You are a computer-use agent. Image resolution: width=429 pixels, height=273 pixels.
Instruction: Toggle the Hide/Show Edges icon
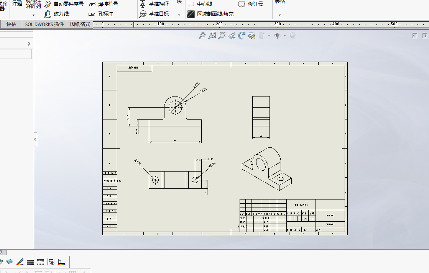(51, 262)
